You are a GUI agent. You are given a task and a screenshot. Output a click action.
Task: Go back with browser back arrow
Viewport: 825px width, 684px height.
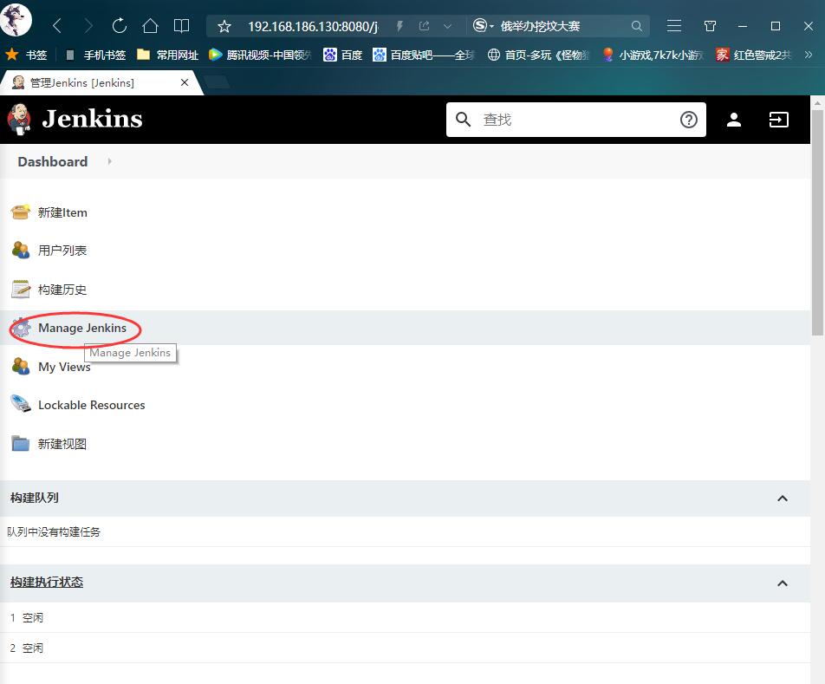(57, 26)
